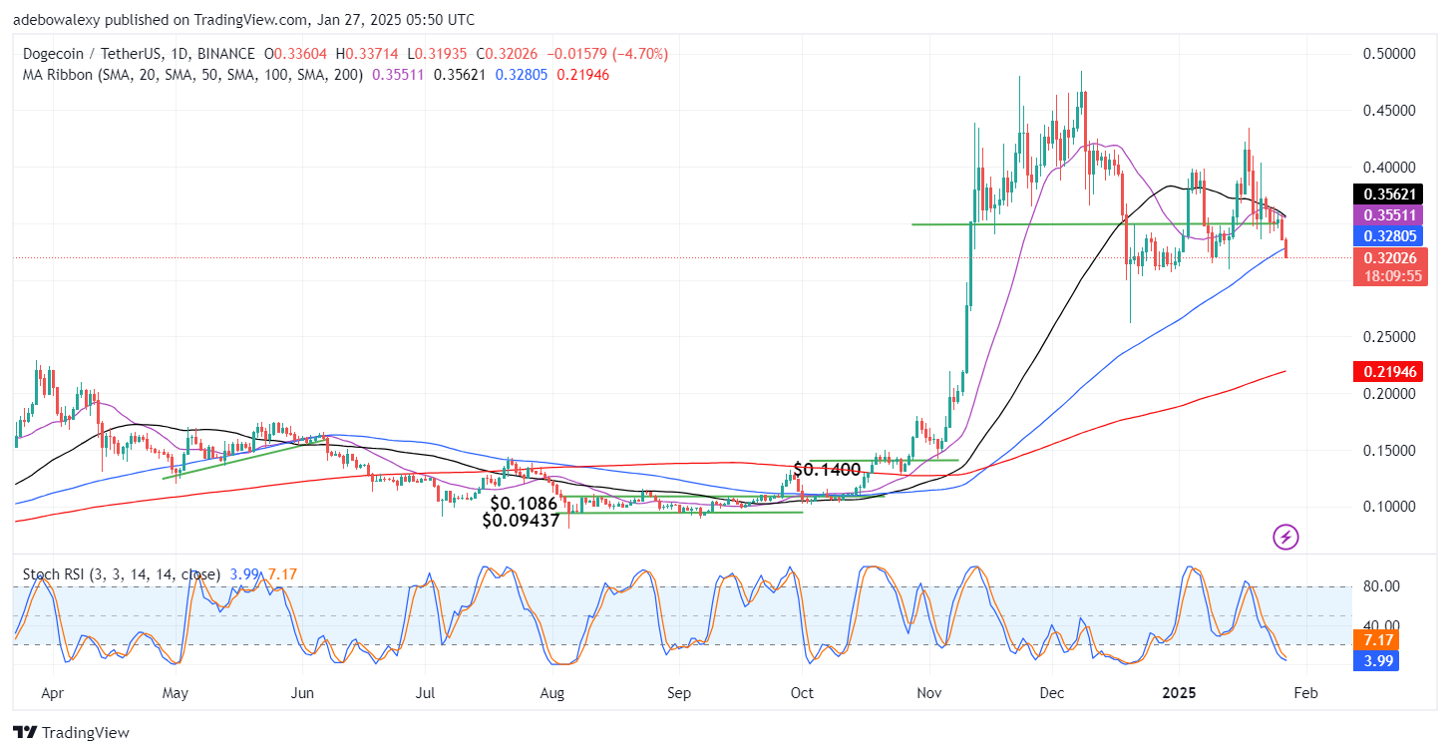Click the $0.1086 price annotation
Image resolution: width=1450 pixels, height=754 pixels.
tap(523, 503)
